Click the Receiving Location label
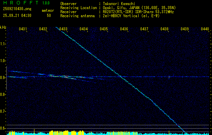This screenshot has height=135, width=212. pos(79,8)
